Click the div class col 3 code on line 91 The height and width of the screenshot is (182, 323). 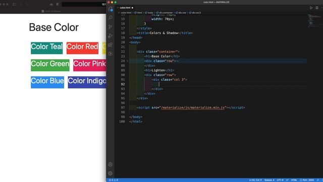coord(170,80)
